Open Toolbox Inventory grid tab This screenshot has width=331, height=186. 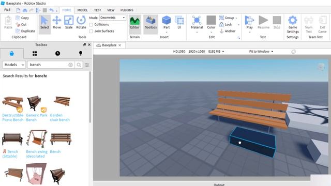pyautogui.click(x=35, y=53)
